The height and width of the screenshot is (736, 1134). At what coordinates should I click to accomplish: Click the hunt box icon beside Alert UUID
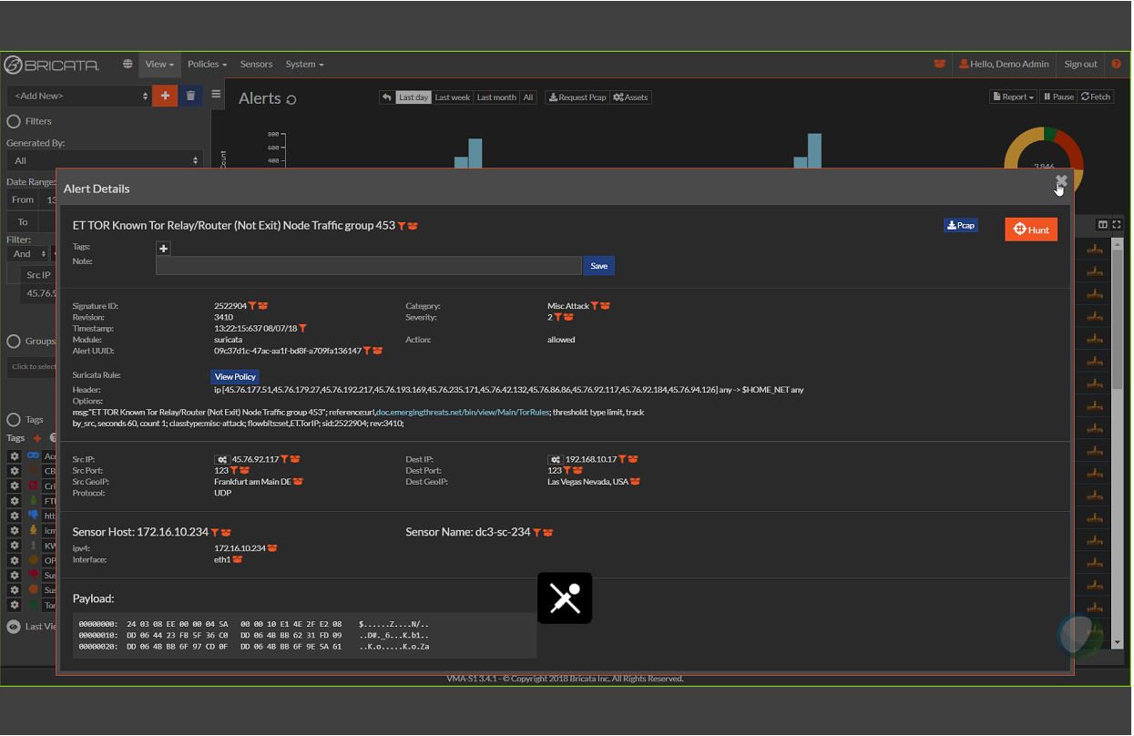[378, 351]
